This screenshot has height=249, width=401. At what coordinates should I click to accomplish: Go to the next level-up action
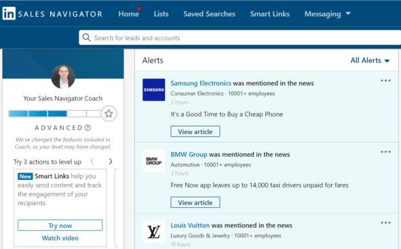[111, 162]
